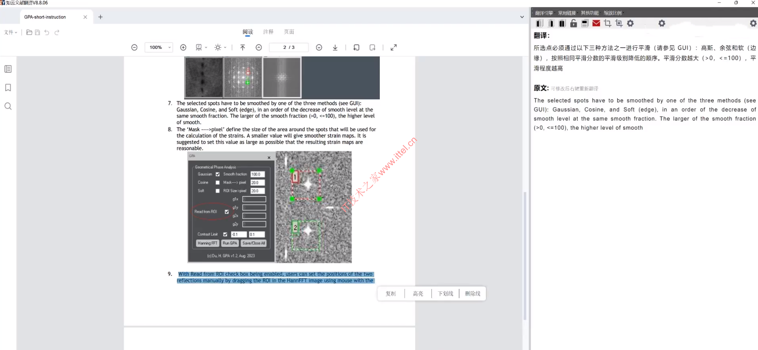
Task: Open the bookmark panel in left sidebar
Action: pyautogui.click(x=8, y=87)
